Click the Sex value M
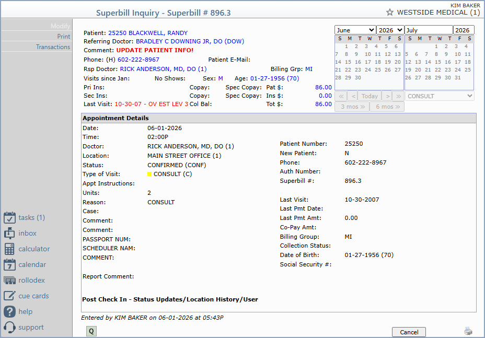 [221, 78]
